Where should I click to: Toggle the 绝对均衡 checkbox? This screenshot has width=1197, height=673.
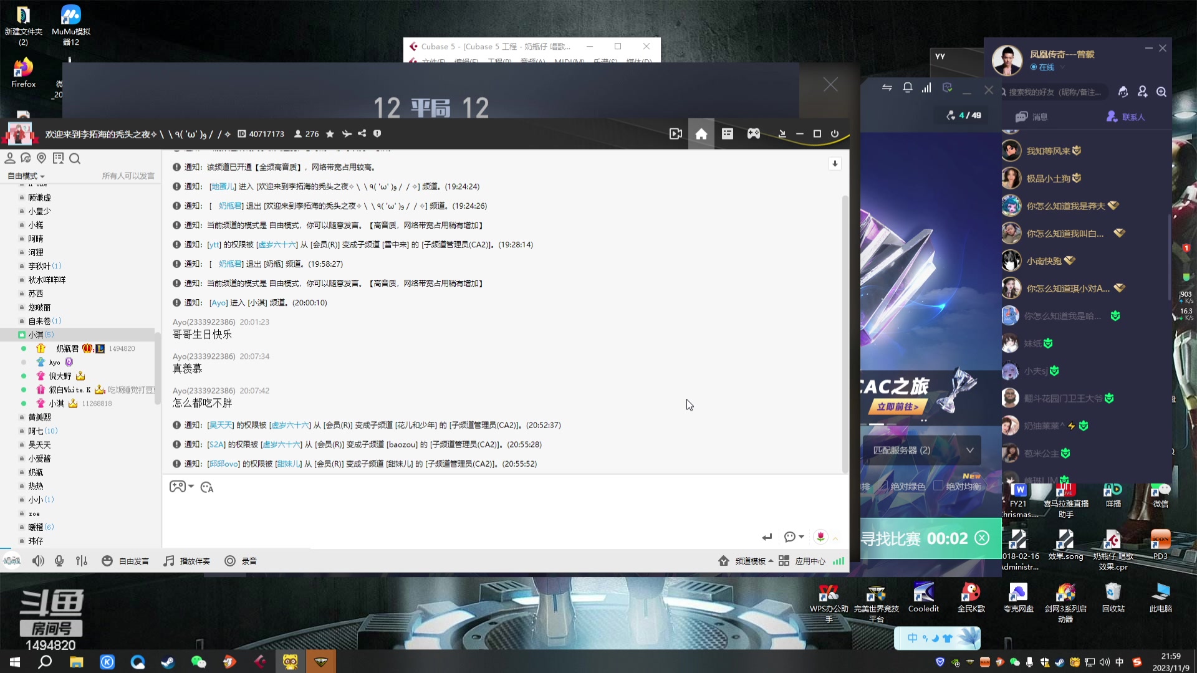(x=938, y=486)
